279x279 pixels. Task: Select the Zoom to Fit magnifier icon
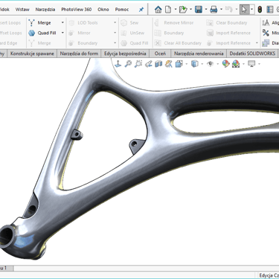click(x=128, y=64)
